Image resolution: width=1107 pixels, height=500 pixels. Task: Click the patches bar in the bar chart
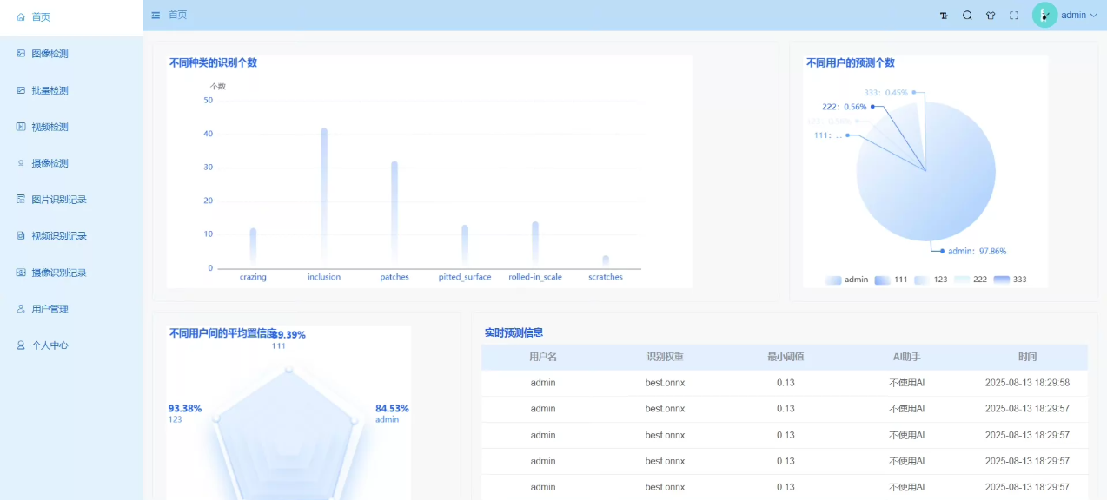(394, 214)
